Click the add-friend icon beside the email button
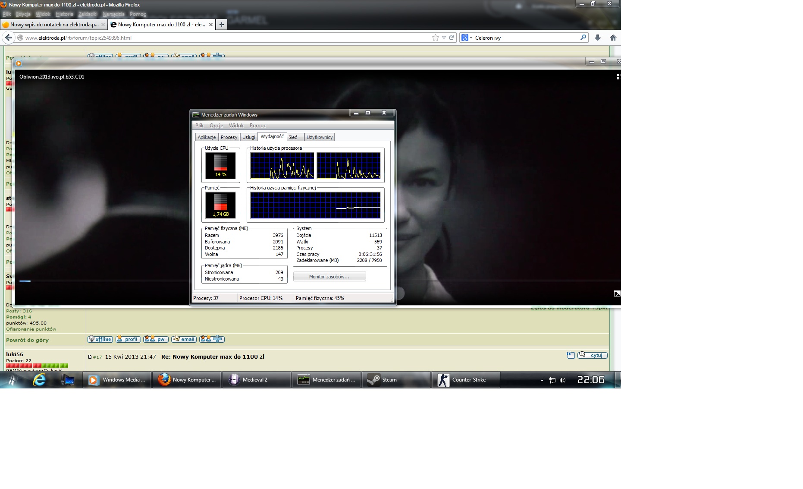This screenshot has height=489, width=803. pos(212,339)
